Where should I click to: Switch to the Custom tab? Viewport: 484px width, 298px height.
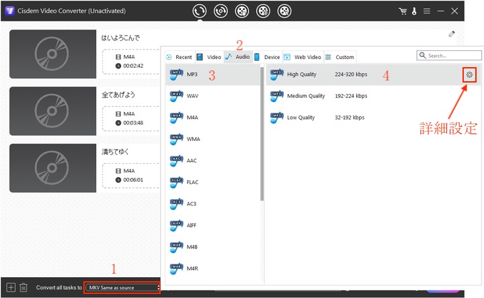click(x=340, y=57)
